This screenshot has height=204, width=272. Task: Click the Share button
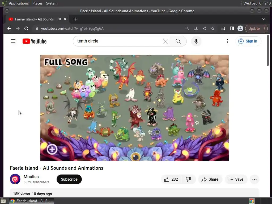210,179
